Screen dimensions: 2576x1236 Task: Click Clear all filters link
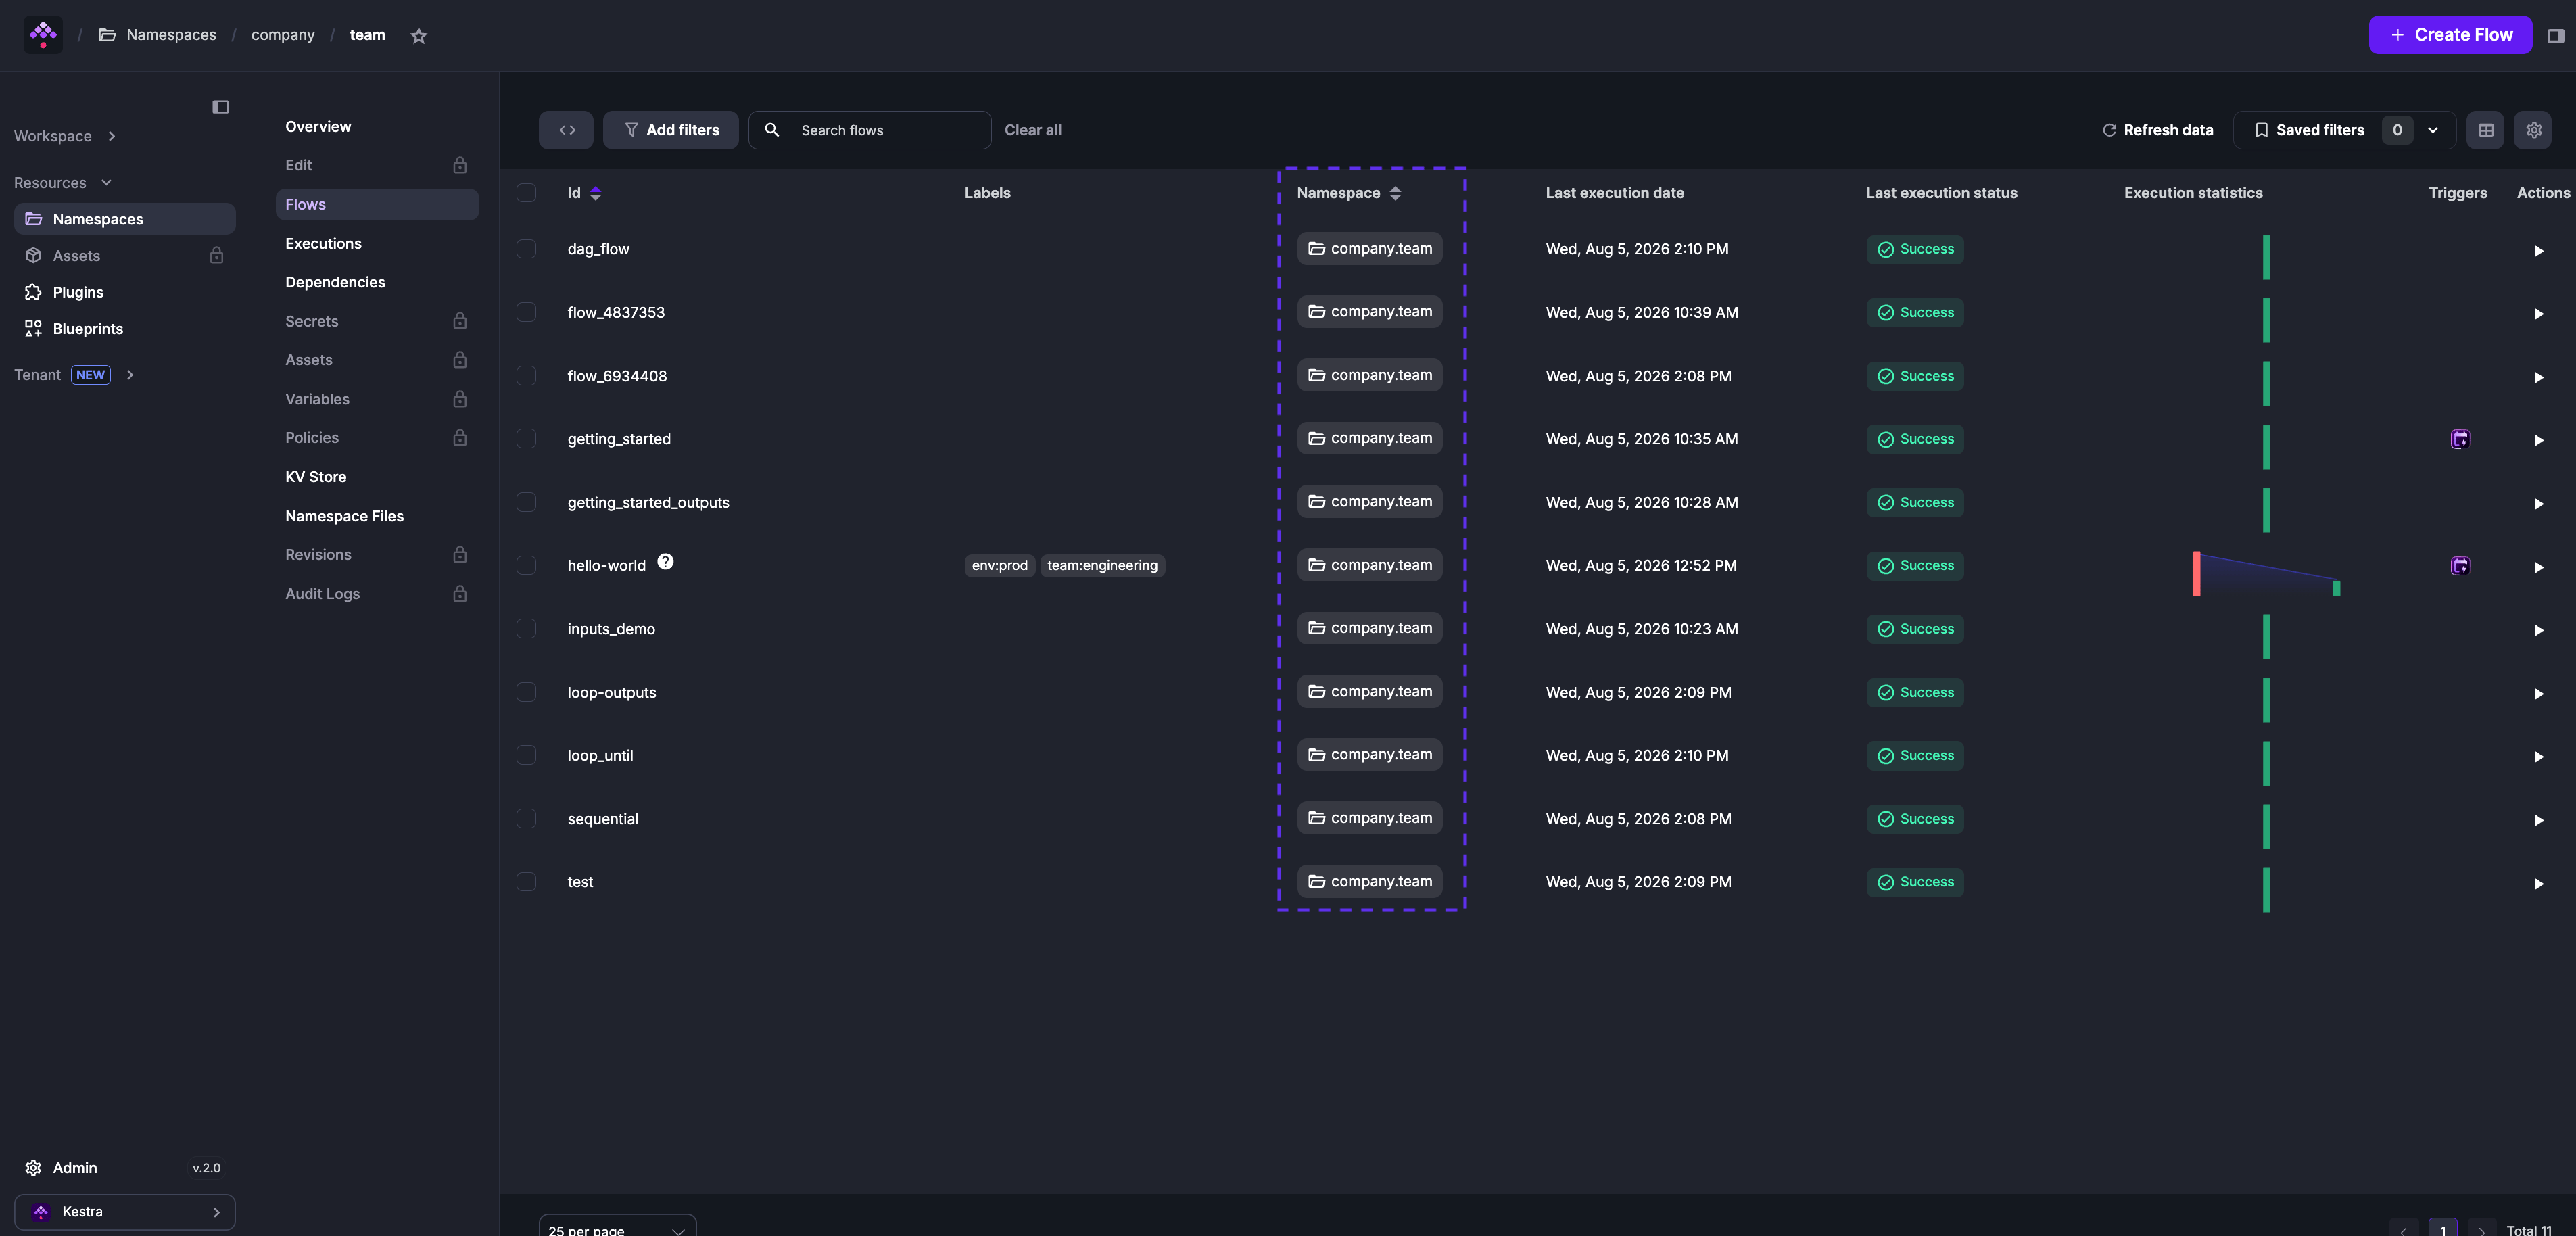[x=1033, y=130]
